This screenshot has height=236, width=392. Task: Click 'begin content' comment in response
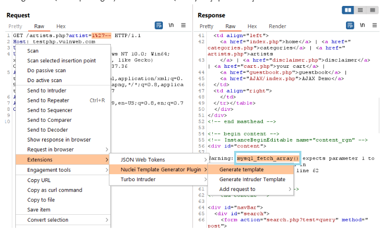point(243,134)
